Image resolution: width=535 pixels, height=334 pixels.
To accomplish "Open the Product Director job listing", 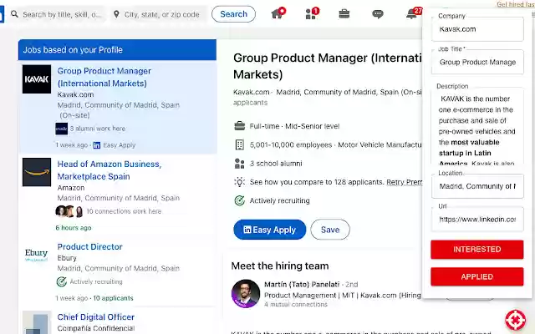I will coord(89,247).
